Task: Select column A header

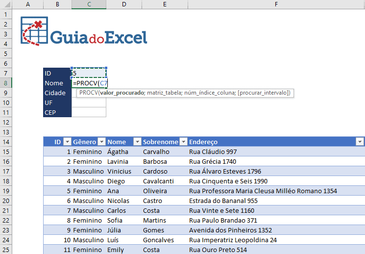Action: [x=28, y=4]
